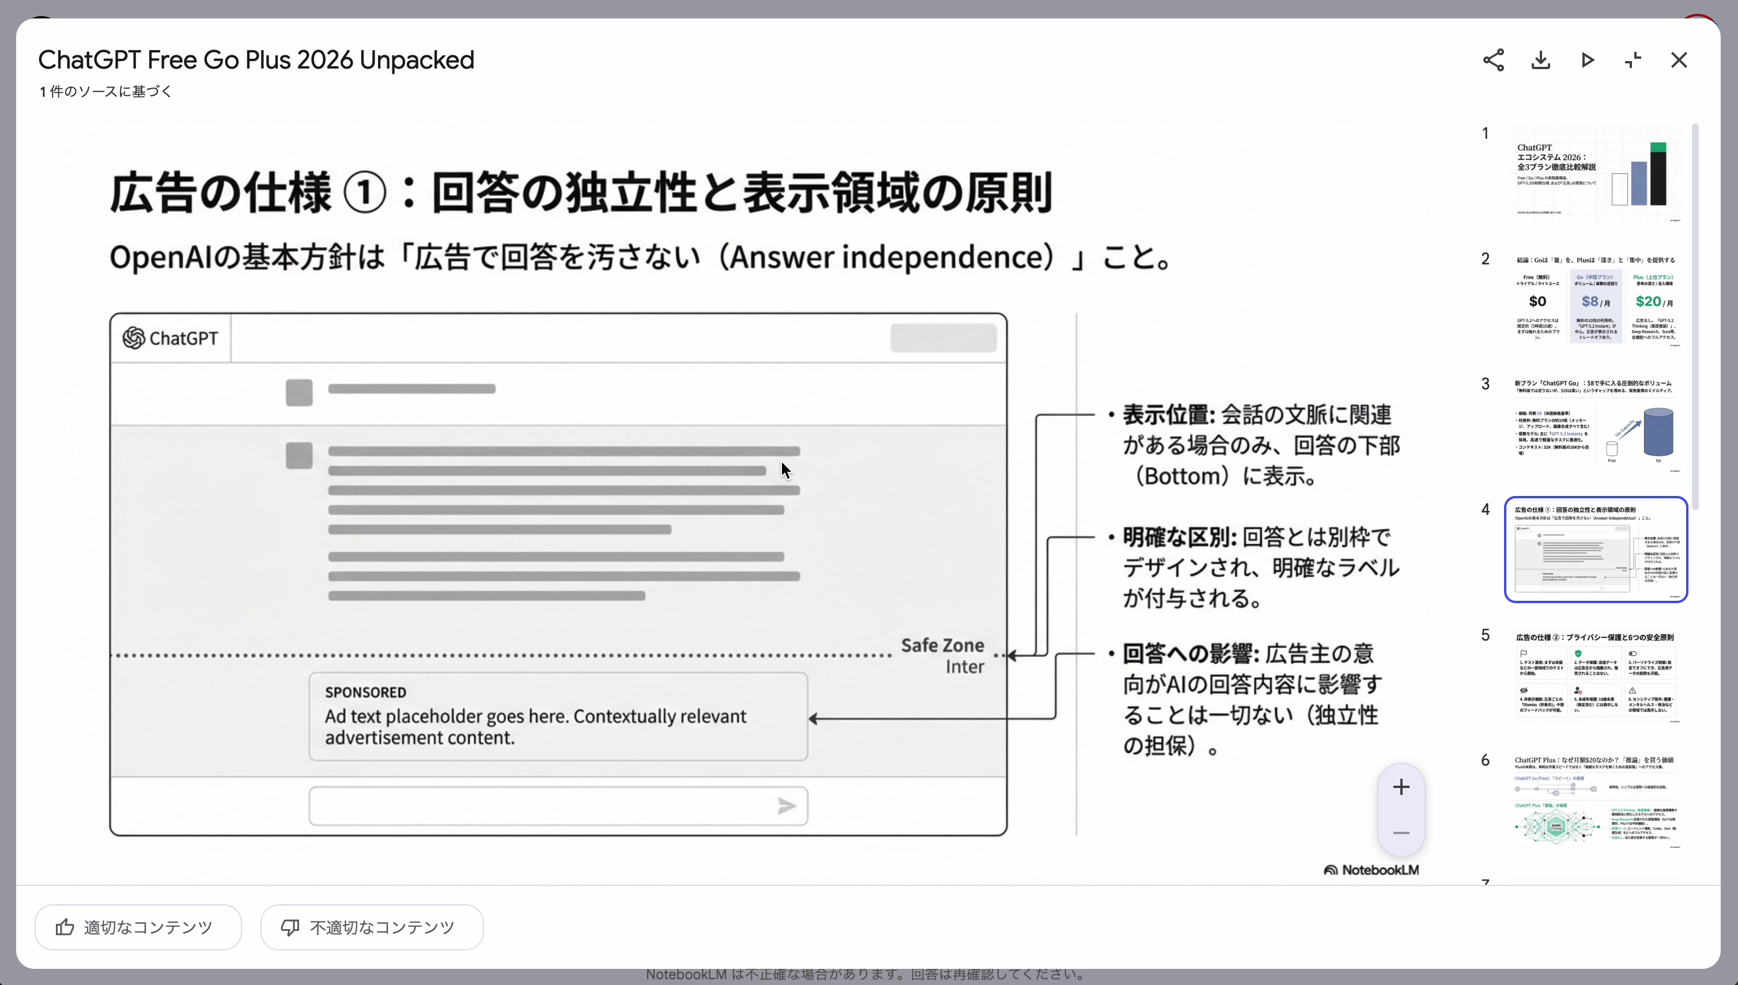This screenshot has height=985, width=1738.
Task: Open the 1件のソース source link
Action: 105,92
